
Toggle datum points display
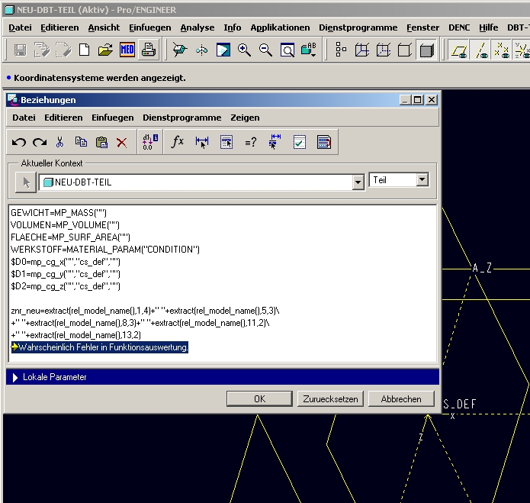point(501,50)
